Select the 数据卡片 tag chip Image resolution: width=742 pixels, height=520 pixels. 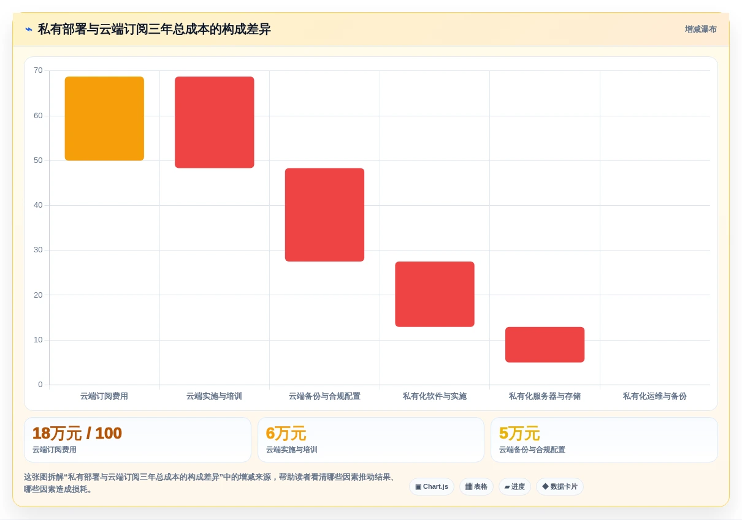(x=560, y=487)
